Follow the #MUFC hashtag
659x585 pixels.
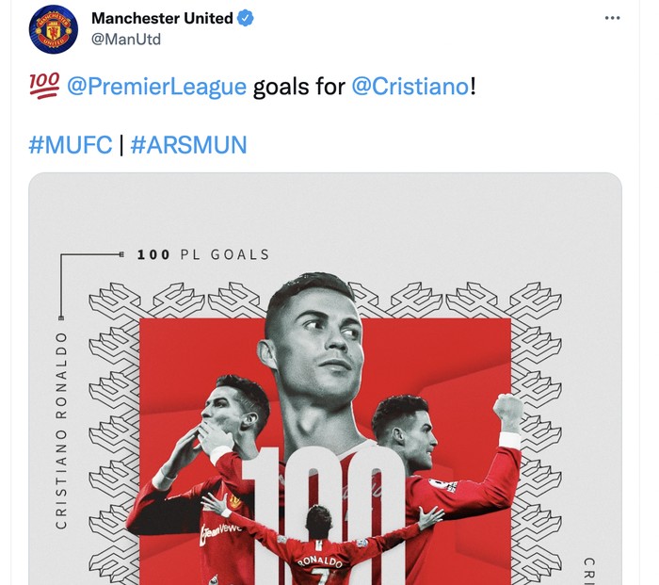tap(71, 145)
